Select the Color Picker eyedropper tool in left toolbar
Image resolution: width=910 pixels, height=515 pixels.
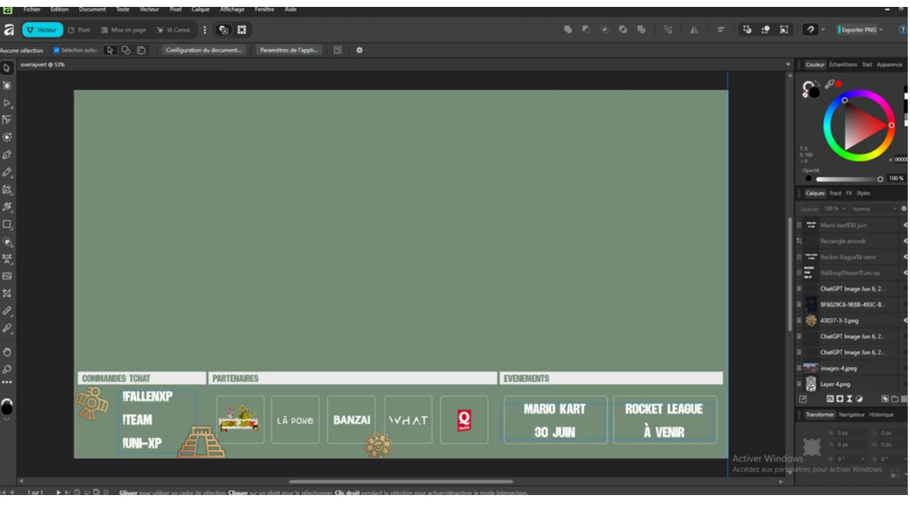click(7, 328)
